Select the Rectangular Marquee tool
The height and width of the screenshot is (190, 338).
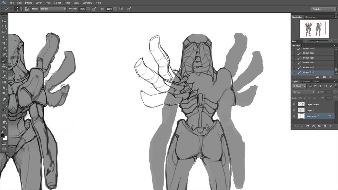tap(4, 27)
